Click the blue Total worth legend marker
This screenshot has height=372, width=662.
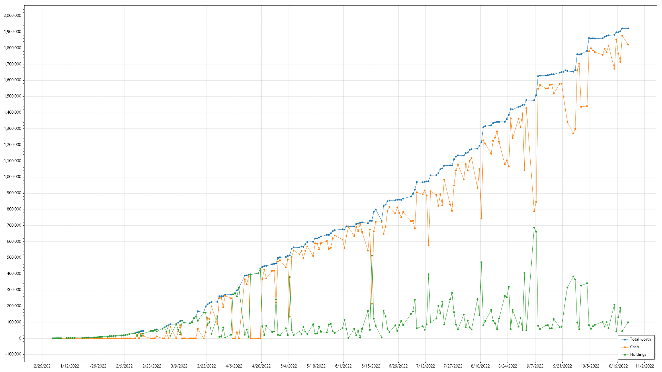[625, 340]
